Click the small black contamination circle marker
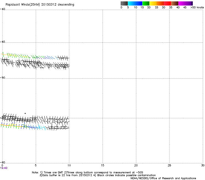Viewport: 205px width, 180px height. 25,113
